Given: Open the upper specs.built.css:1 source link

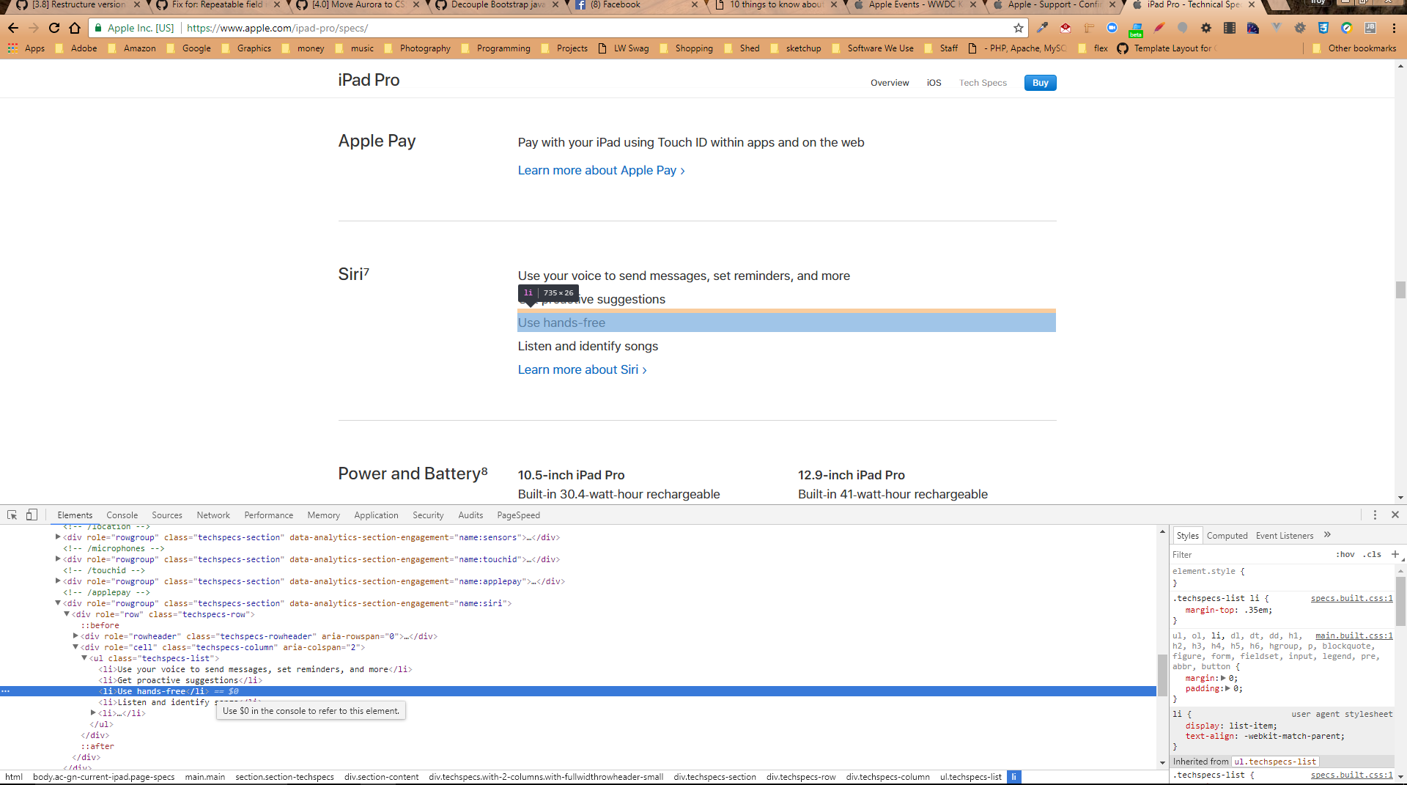Looking at the screenshot, I should (1351, 598).
